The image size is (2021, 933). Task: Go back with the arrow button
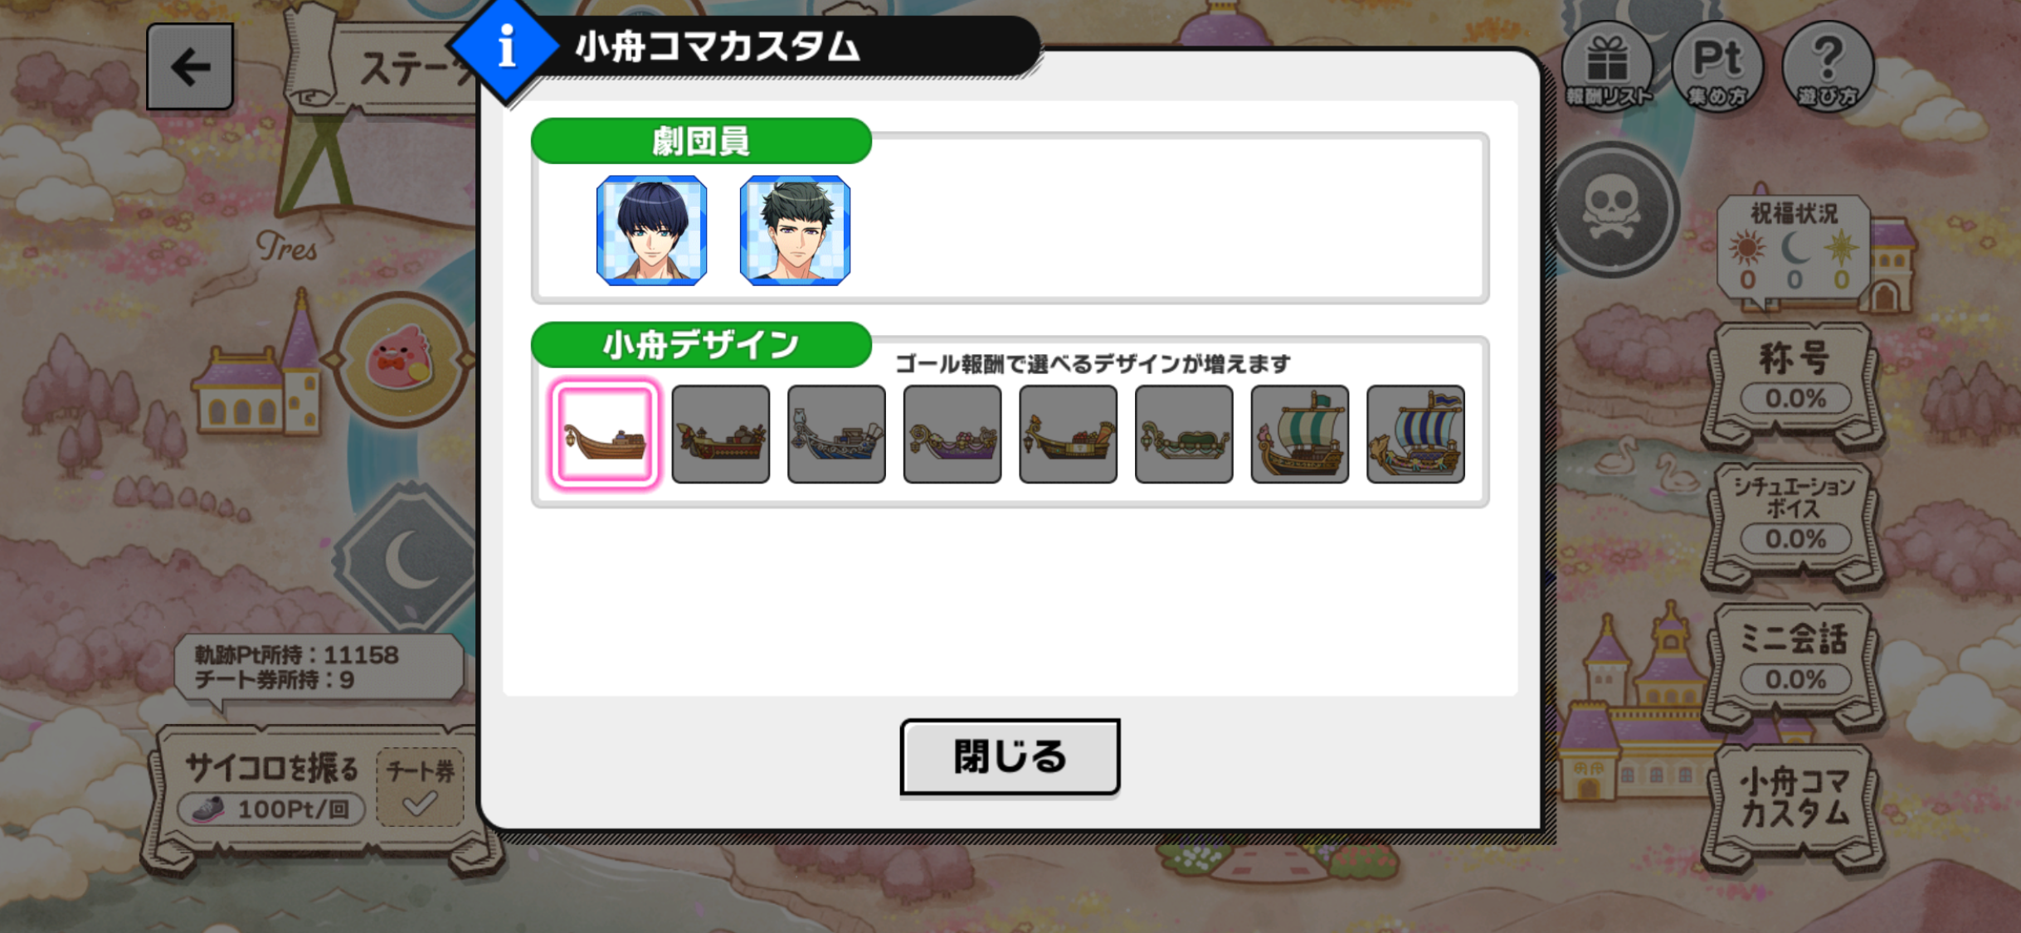pos(190,66)
